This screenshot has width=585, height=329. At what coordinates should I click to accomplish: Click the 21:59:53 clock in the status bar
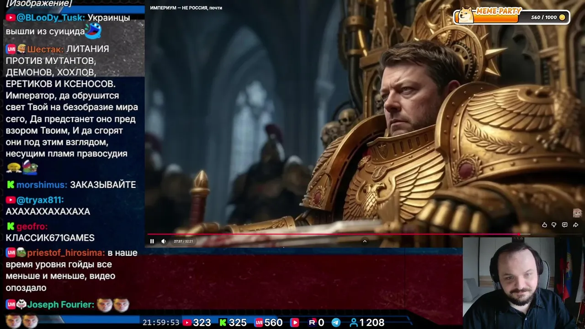coord(161,323)
